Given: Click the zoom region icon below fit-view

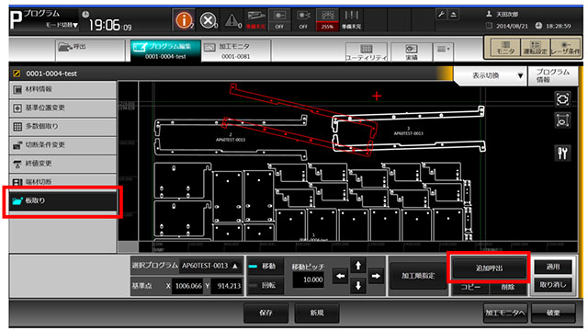Looking at the screenshot, I should 562,120.
